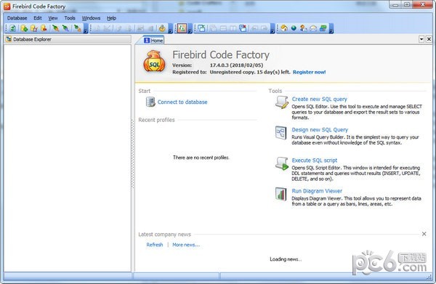Click the green and blue cards toolbar icon
436x284 pixels.
(323, 28)
